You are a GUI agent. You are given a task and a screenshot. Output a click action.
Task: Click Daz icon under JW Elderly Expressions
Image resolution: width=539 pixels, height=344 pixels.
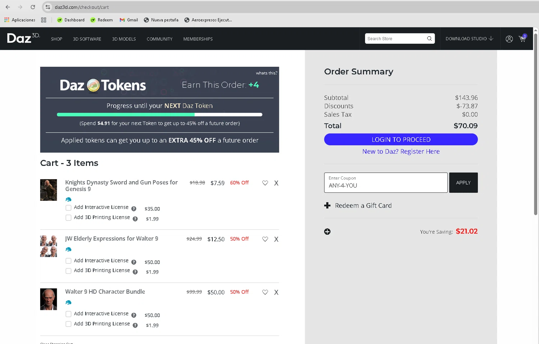[68, 249]
